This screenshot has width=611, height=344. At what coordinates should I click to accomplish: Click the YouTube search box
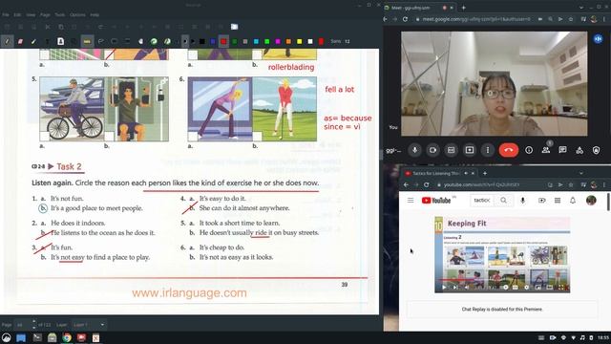point(482,200)
